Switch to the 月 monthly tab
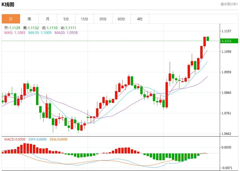The height and width of the screenshot is (171, 240). 48,19
